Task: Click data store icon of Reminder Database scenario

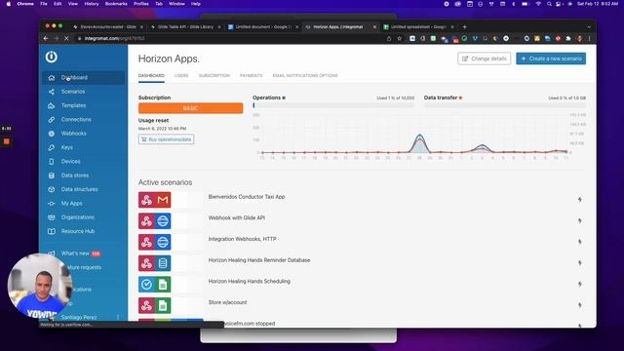Action: coord(163,263)
